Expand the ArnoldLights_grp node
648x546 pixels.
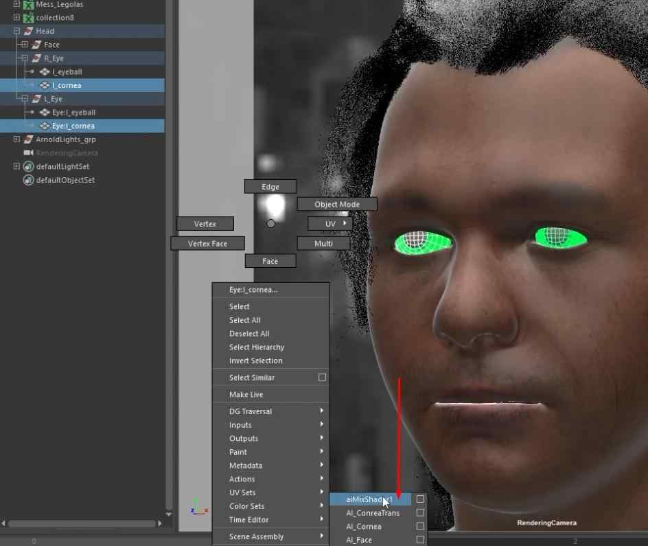pyautogui.click(x=16, y=139)
